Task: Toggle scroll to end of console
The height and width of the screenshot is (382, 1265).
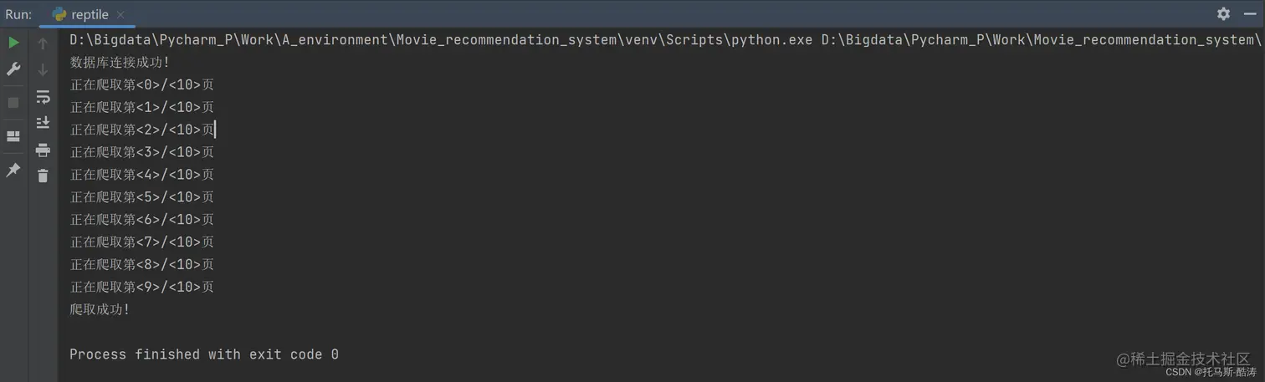Action: (43, 123)
